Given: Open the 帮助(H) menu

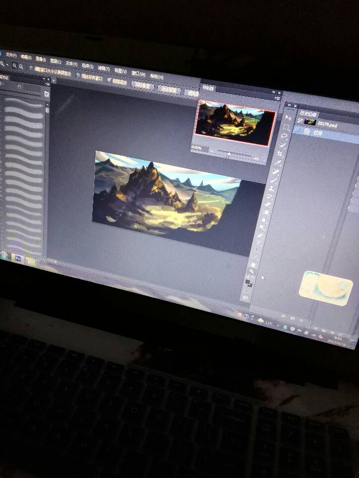Looking at the screenshot, I should [x=157, y=76].
